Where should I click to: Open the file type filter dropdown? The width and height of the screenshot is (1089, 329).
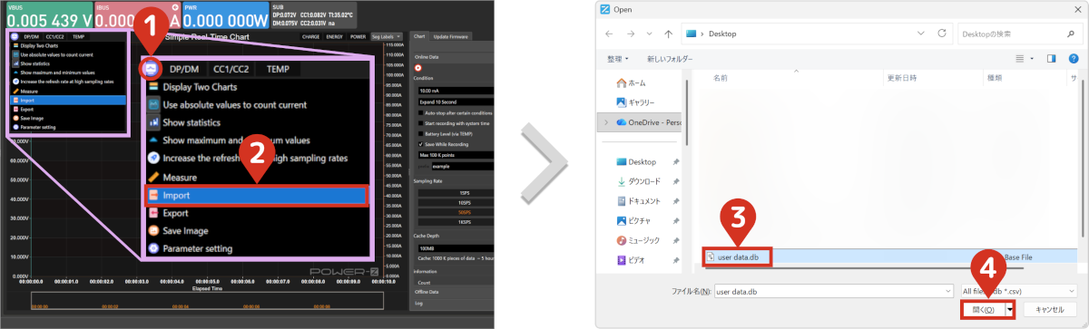1018,291
